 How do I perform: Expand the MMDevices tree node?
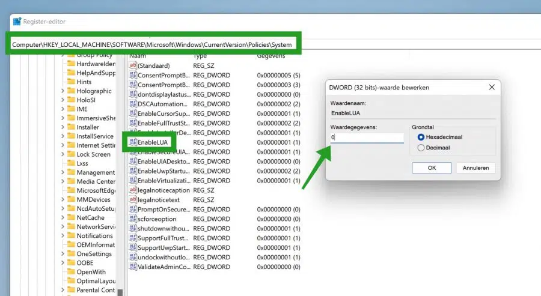pos(63,199)
